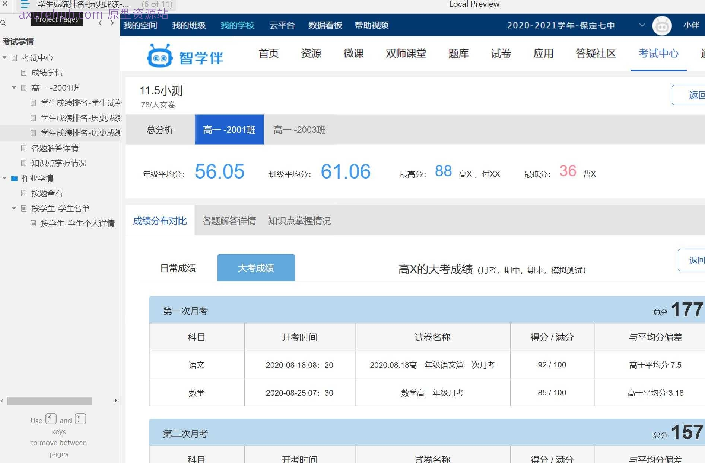This screenshot has height=463, width=705.
Task: Click the next-page arrow in the sidebar
Action: click(112, 23)
